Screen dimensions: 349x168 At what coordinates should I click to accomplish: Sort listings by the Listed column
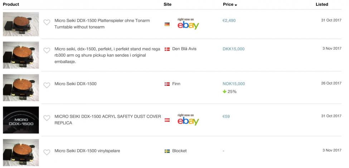(x=322, y=4)
